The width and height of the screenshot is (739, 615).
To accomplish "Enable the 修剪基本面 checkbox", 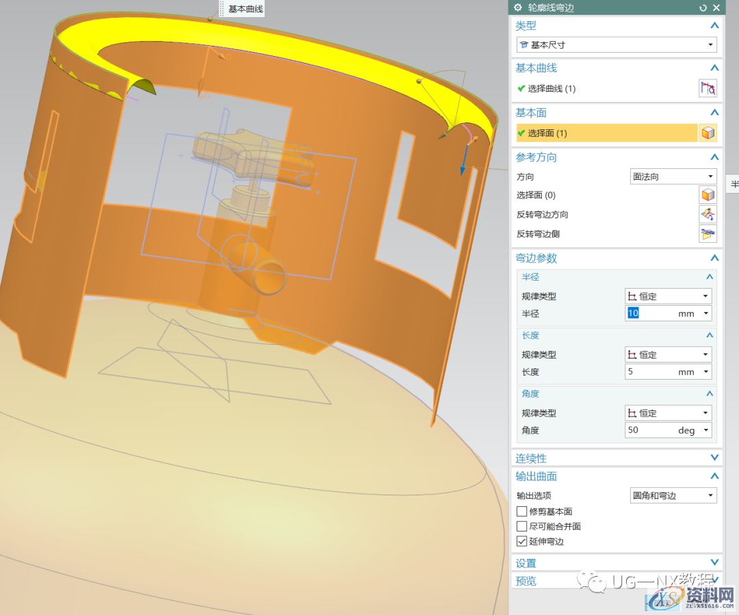I will [x=522, y=512].
